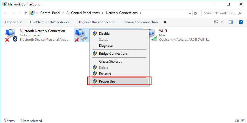The height and width of the screenshot is (123, 247).
Task: Click the refresh icon in address bar
Action: [195, 13]
